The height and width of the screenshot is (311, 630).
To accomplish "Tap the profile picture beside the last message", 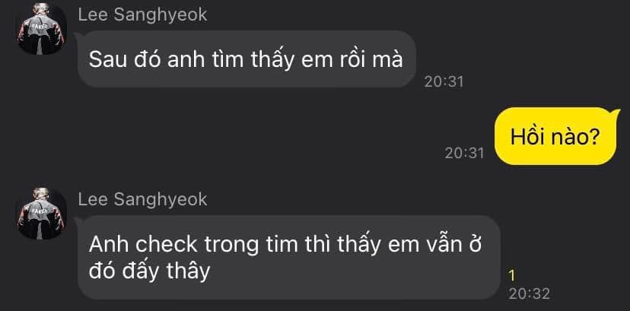I will [x=41, y=214].
